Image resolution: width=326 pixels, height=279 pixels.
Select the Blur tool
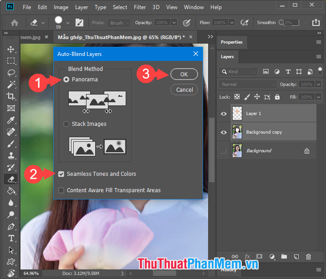(11, 203)
